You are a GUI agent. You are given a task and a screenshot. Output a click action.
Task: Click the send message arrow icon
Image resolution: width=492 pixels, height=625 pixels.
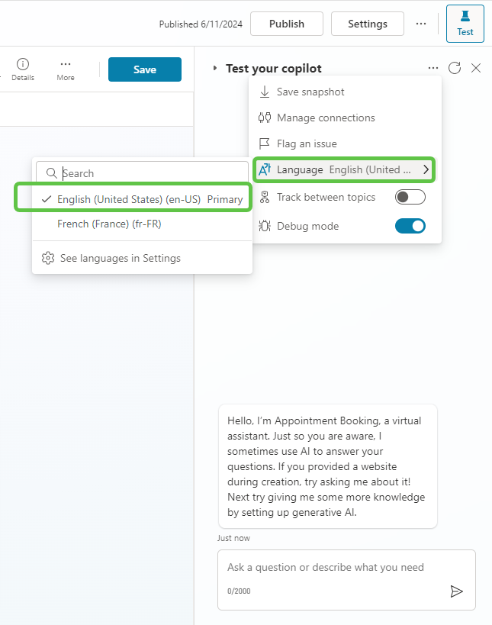(456, 591)
